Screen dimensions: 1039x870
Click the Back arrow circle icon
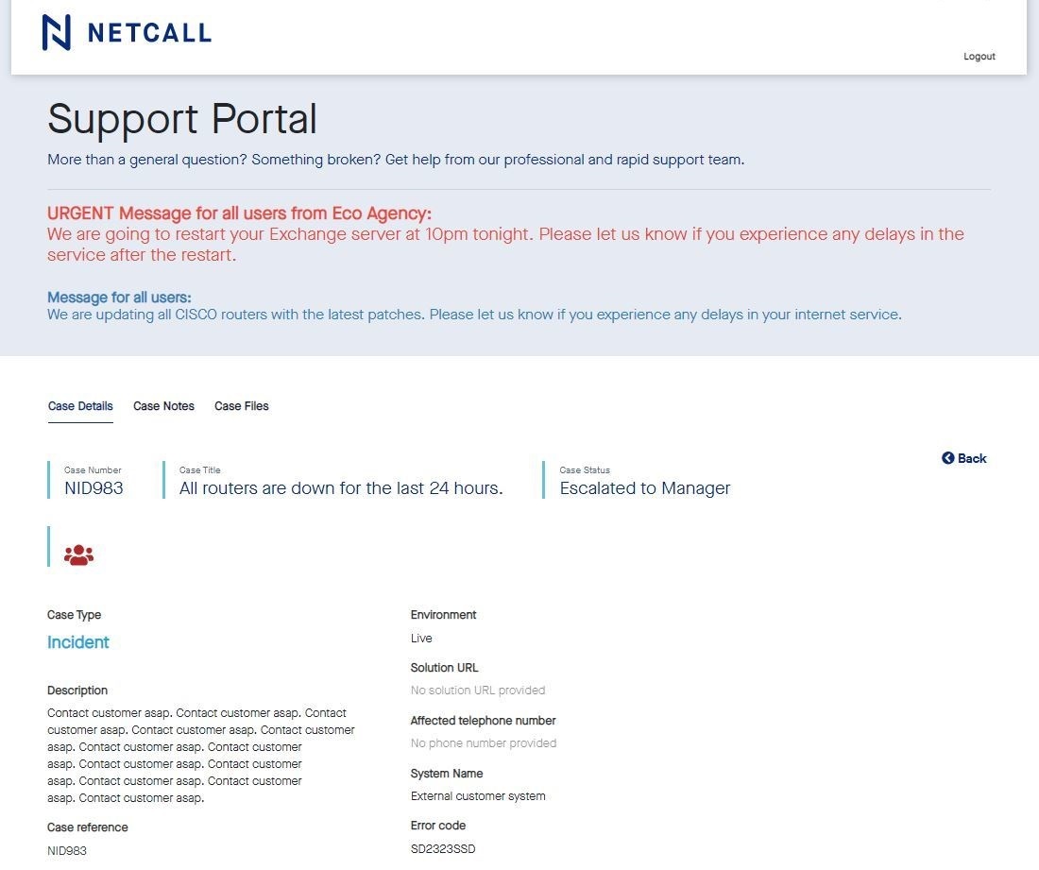[948, 458]
